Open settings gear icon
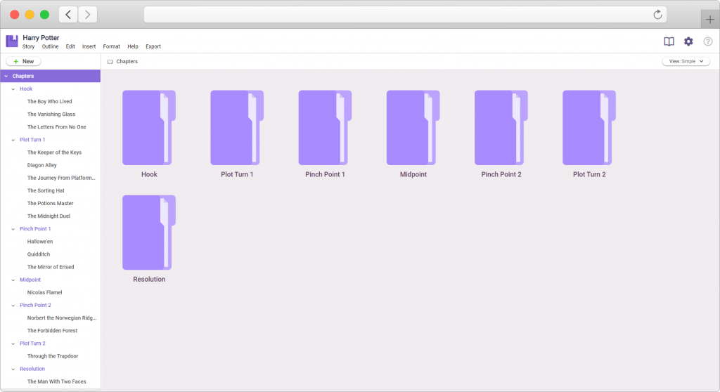 [x=688, y=41]
